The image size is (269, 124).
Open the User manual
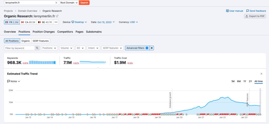pyautogui.click(x=234, y=11)
